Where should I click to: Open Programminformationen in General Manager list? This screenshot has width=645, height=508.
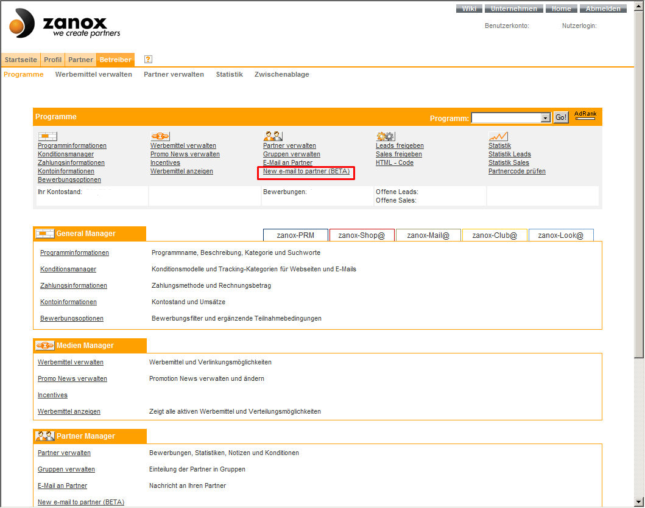pos(74,252)
